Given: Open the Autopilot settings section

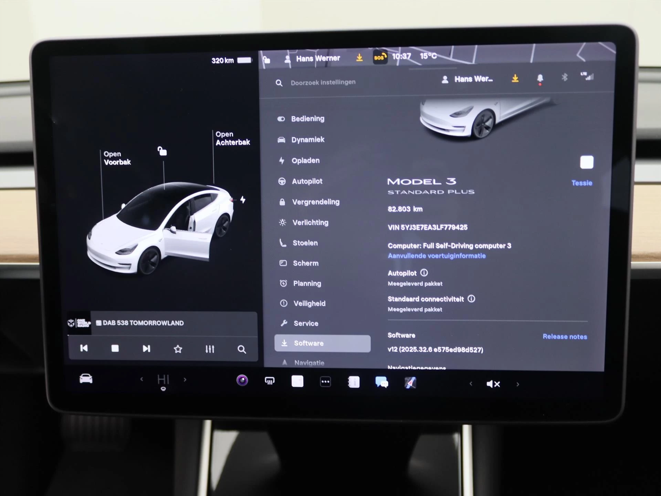Looking at the screenshot, I should tap(306, 181).
